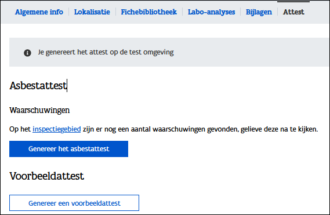Click the Voorbeeldattest heading

(x=46, y=176)
